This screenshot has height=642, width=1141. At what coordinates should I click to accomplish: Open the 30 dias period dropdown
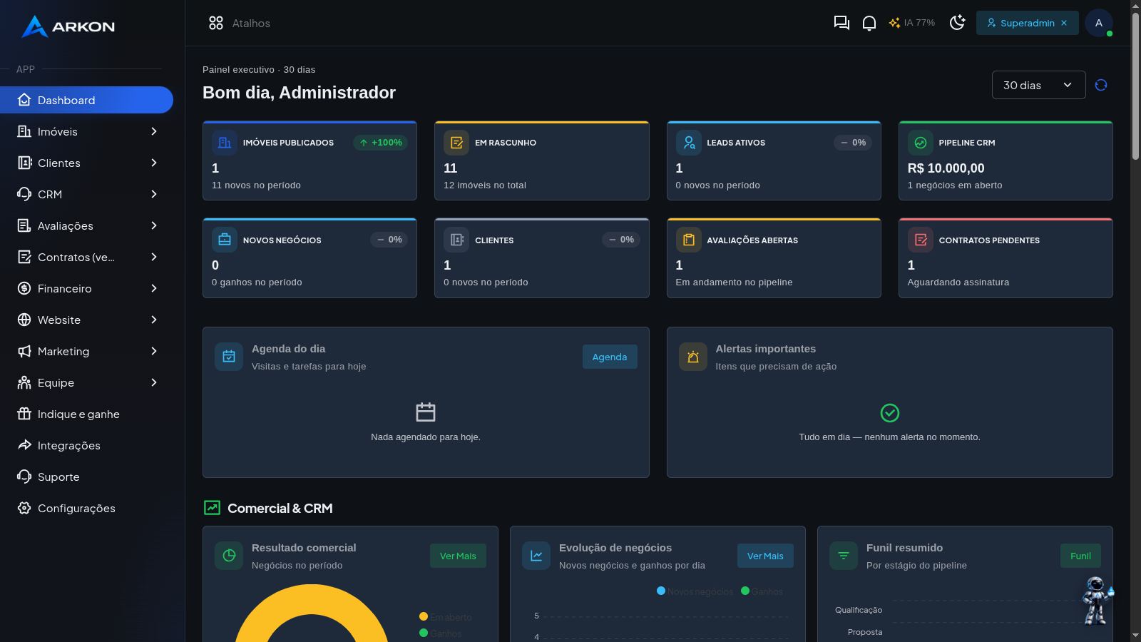pyautogui.click(x=1038, y=85)
